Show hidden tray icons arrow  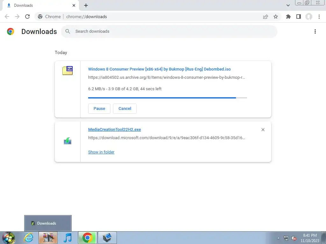[x=278, y=238]
